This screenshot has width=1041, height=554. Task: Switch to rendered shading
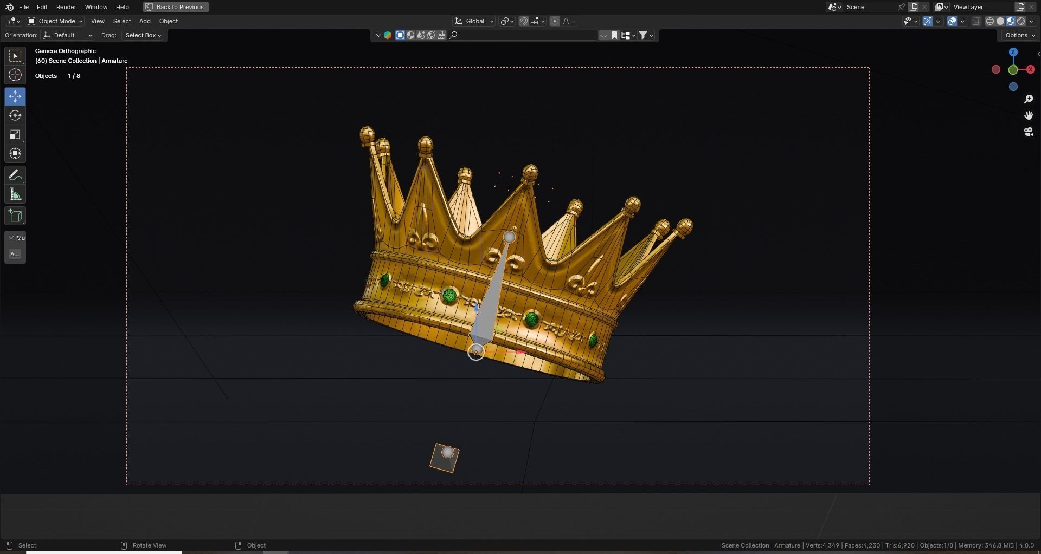(1021, 21)
